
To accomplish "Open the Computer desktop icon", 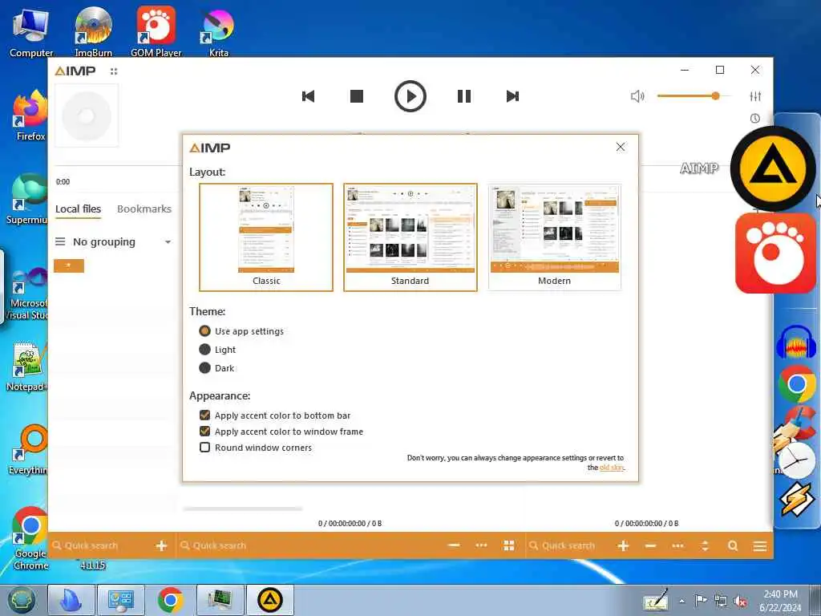I will [x=31, y=31].
